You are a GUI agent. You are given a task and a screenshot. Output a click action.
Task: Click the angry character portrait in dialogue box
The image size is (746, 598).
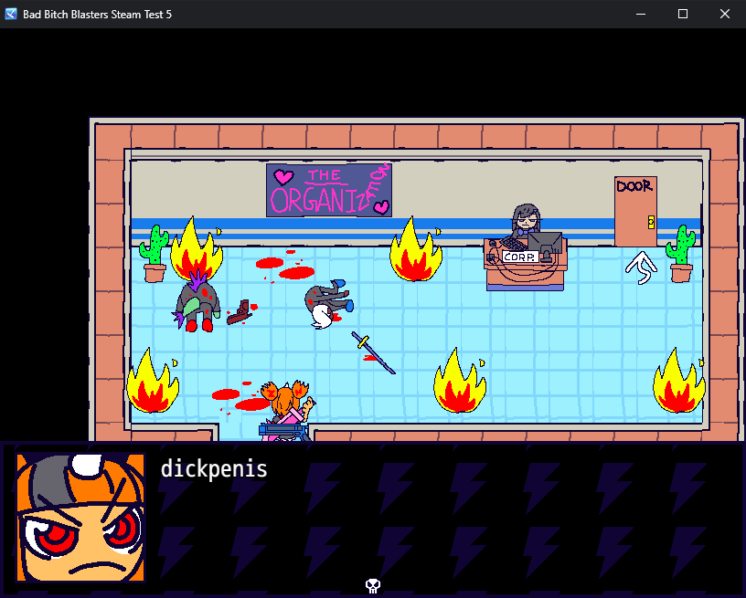[x=80, y=517]
